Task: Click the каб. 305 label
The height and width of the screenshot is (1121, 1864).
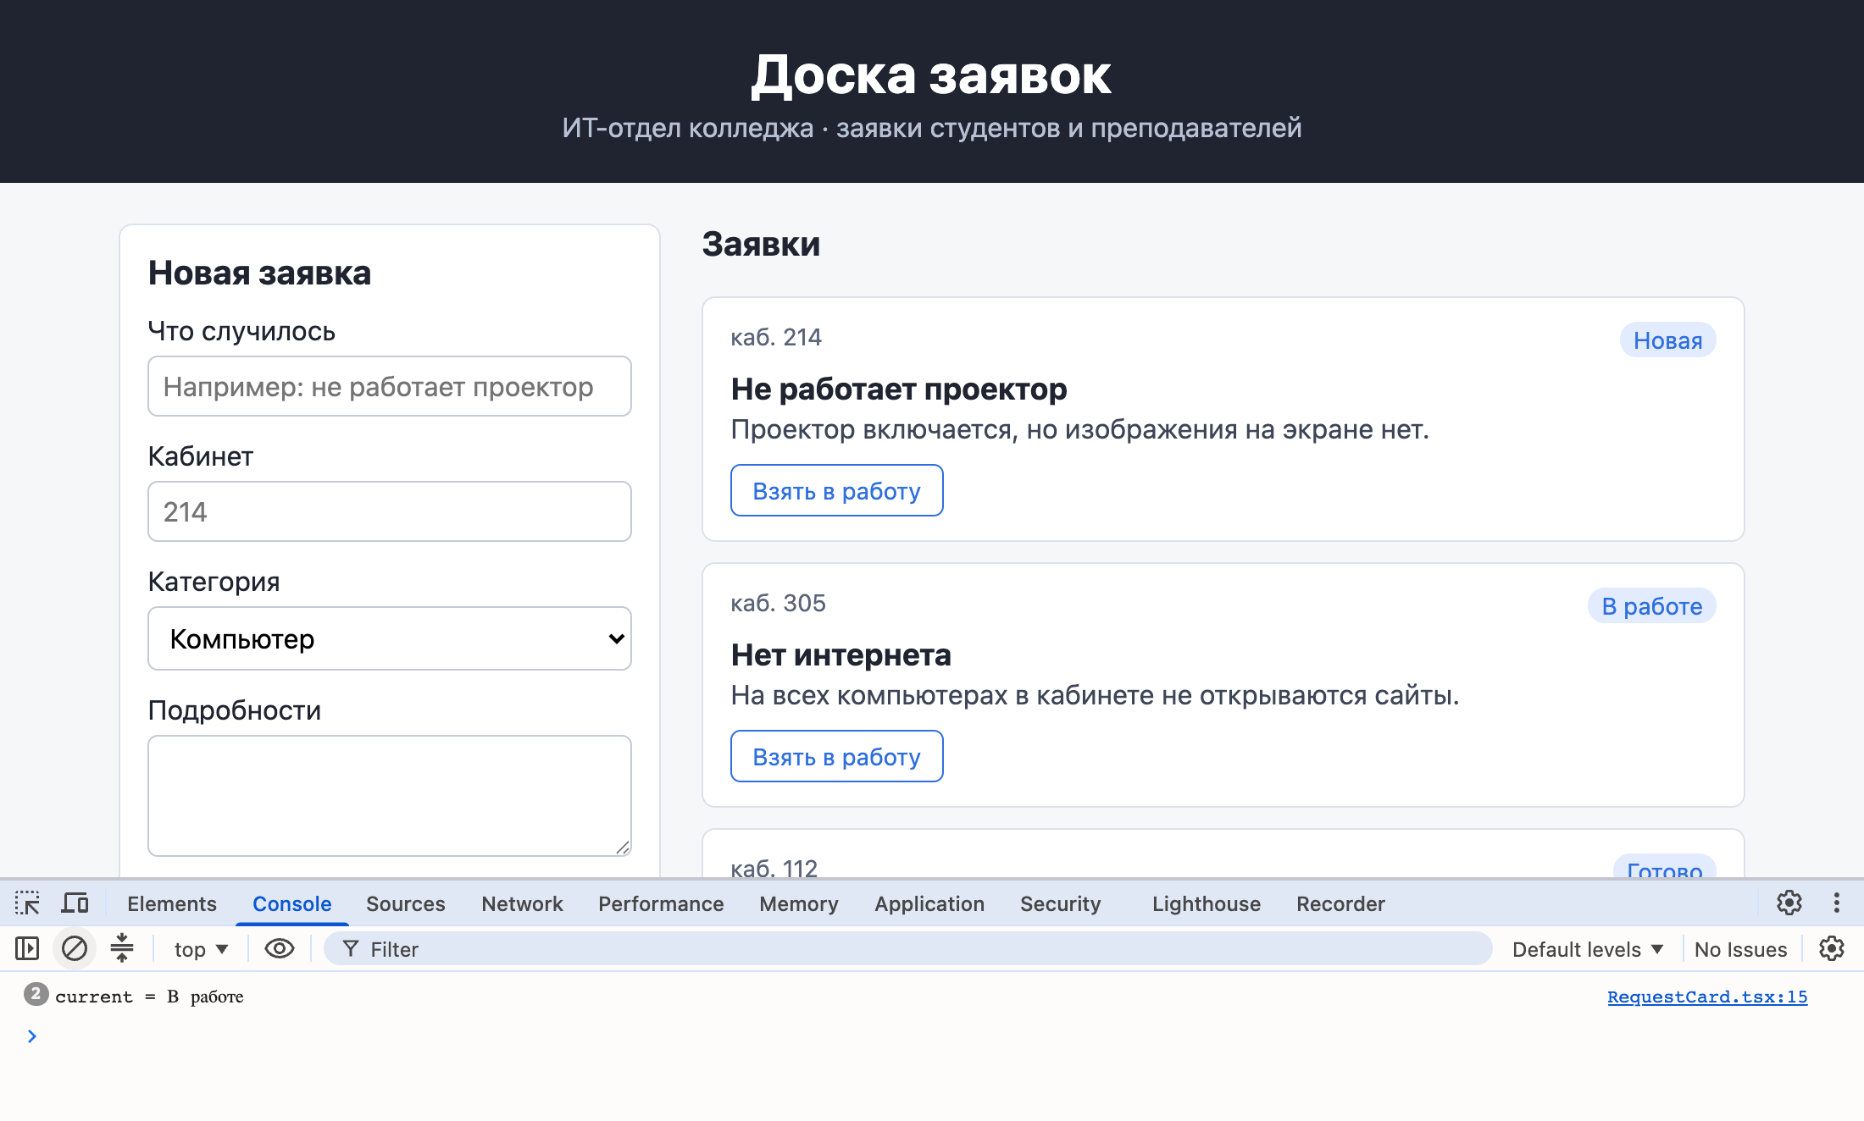Action: click(x=778, y=603)
